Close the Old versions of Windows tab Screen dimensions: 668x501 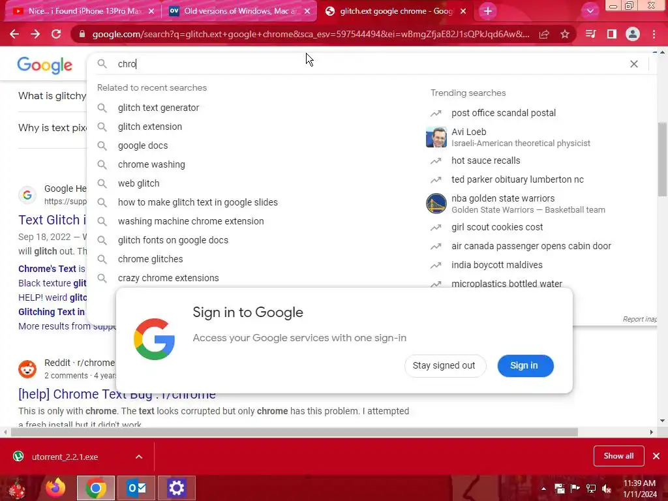[307, 12]
